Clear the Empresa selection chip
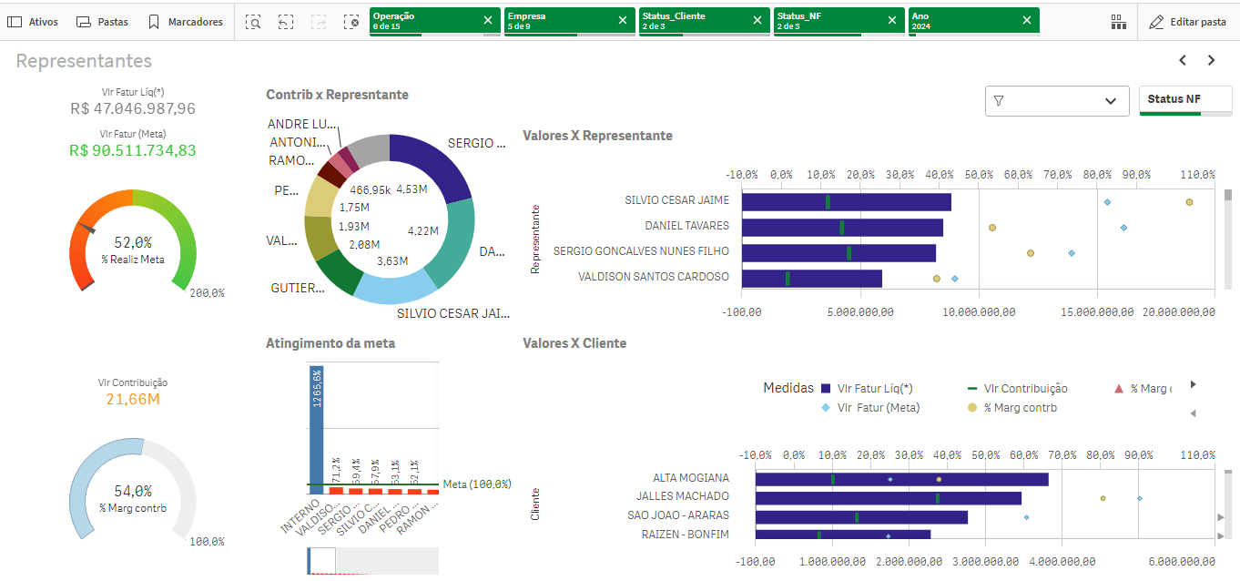 (x=623, y=20)
